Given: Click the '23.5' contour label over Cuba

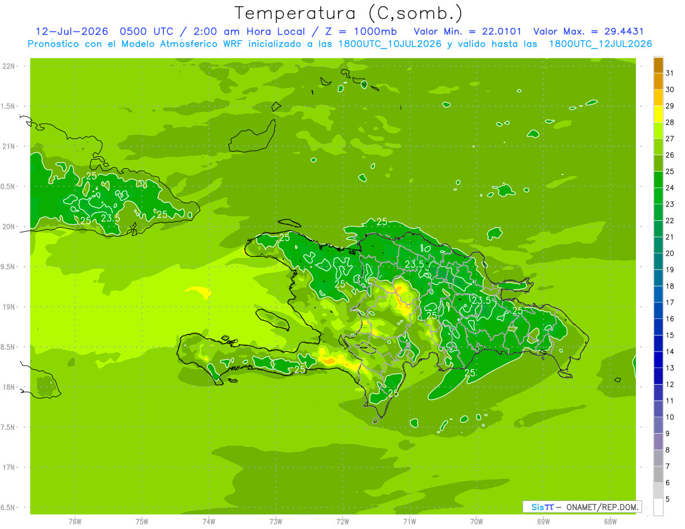Looking at the screenshot, I should coord(110,218).
